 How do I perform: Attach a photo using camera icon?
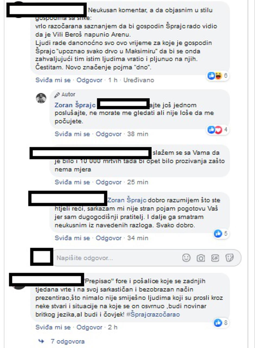coord(201,258)
